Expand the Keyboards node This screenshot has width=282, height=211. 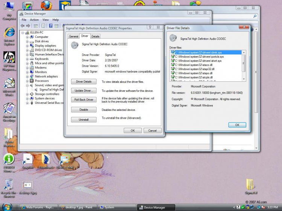(27, 59)
